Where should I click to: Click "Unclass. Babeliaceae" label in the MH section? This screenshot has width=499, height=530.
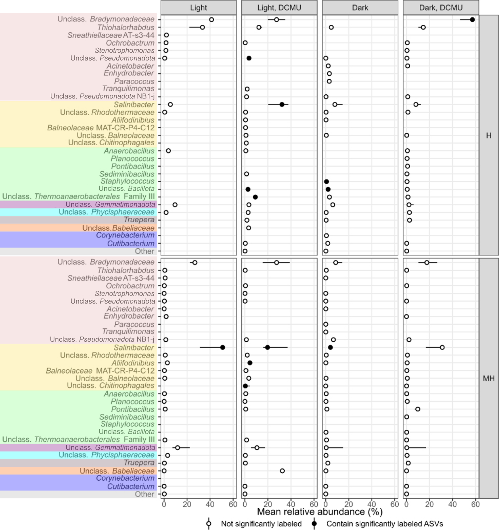coord(117,471)
